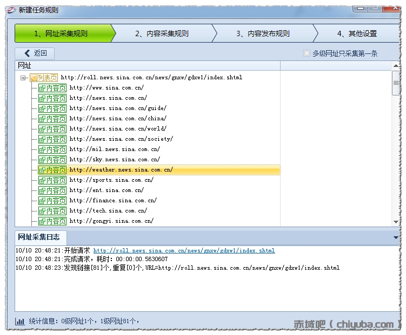Click the 网址 column header
406x335 pixels.
pyautogui.click(x=148, y=66)
